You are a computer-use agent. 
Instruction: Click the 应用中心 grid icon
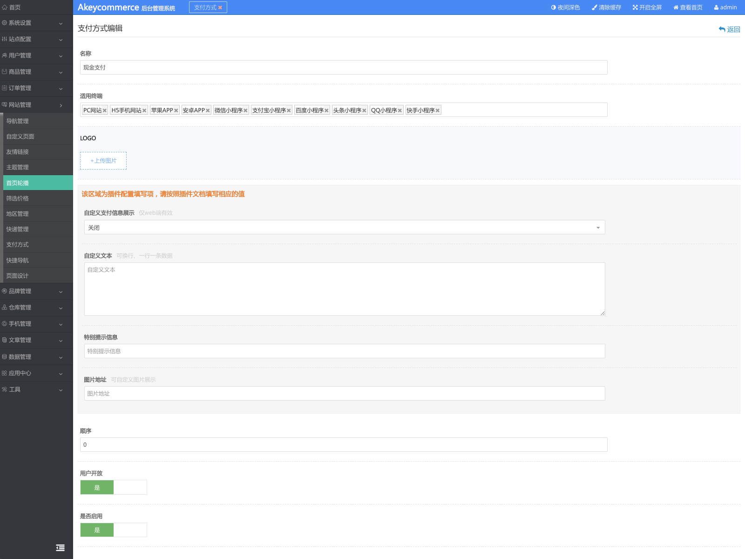pos(5,373)
